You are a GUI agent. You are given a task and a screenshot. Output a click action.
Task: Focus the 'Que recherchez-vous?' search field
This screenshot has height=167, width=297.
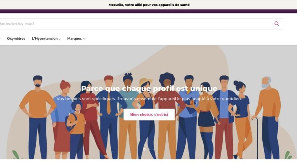tap(141, 24)
